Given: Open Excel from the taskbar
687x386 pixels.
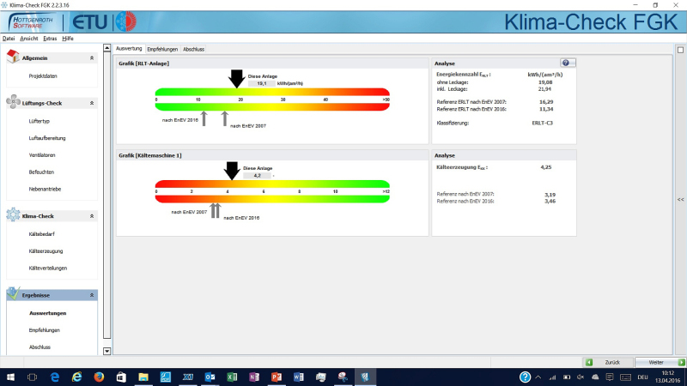Looking at the screenshot, I should 232,377.
